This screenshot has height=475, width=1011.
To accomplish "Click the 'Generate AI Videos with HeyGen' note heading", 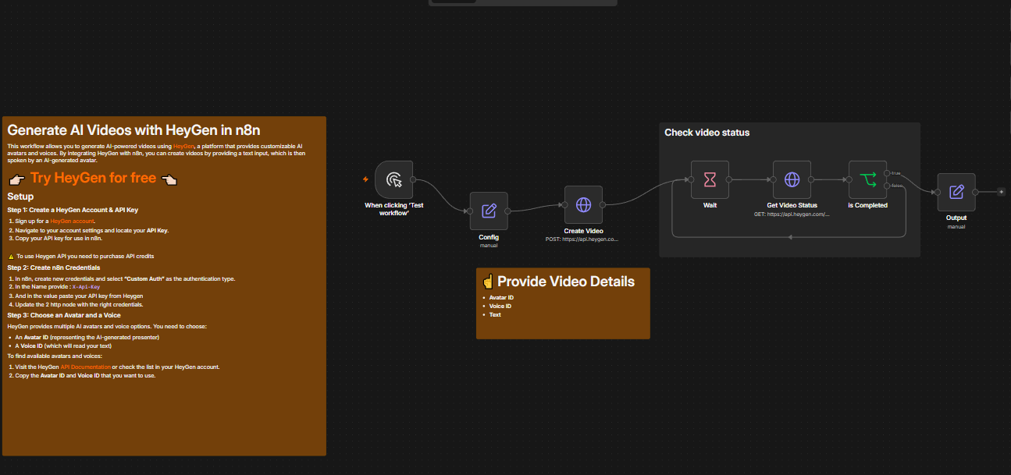I will (133, 129).
